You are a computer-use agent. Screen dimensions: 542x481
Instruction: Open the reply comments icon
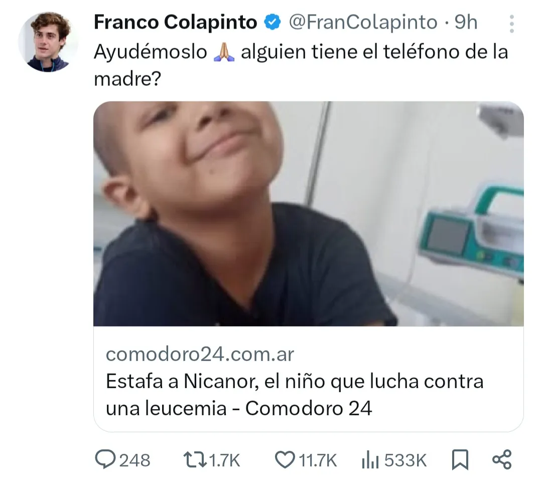105,459
